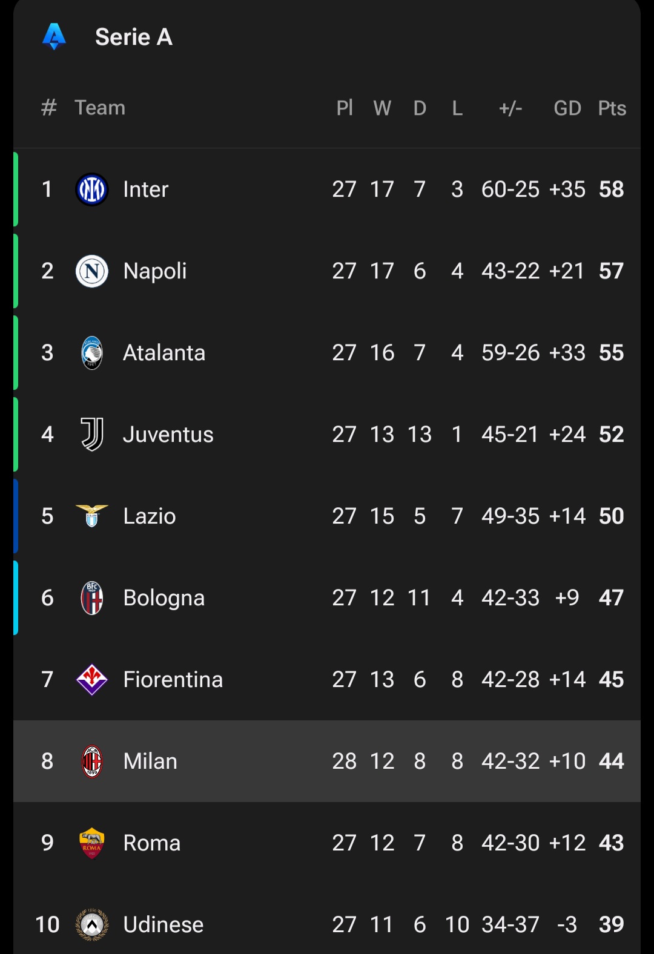Tap the Pts column header

[612, 108]
